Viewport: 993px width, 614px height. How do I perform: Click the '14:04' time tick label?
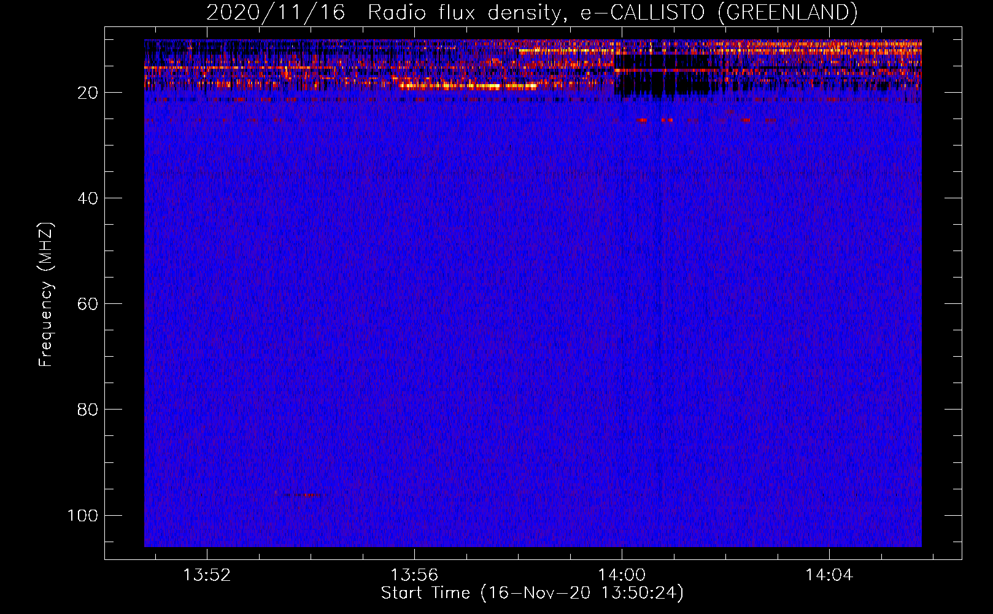[x=830, y=575]
